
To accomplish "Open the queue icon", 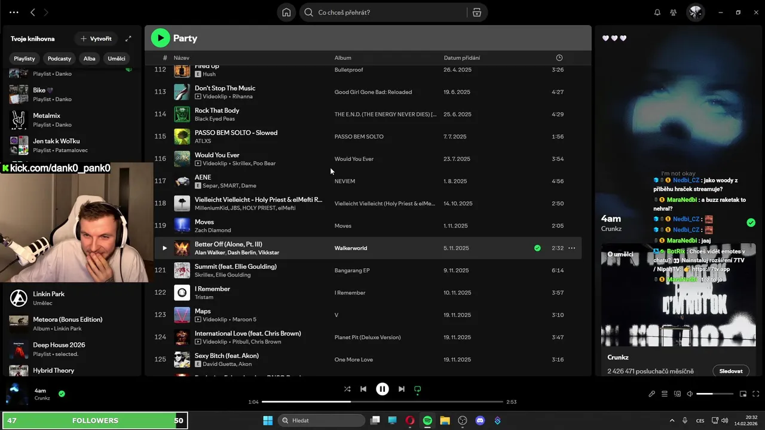I will (665, 394).
